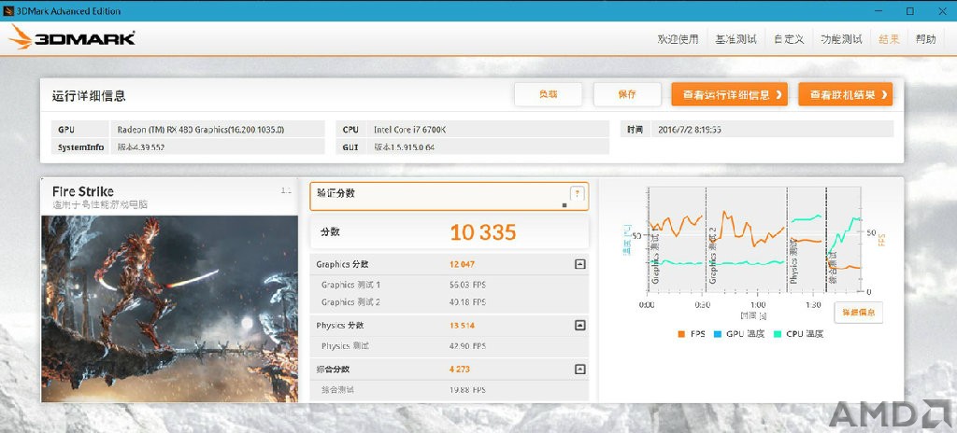Collapse the 综合分数 section
This screenshot has width=957, height=433.
click(x=579, y=369)
